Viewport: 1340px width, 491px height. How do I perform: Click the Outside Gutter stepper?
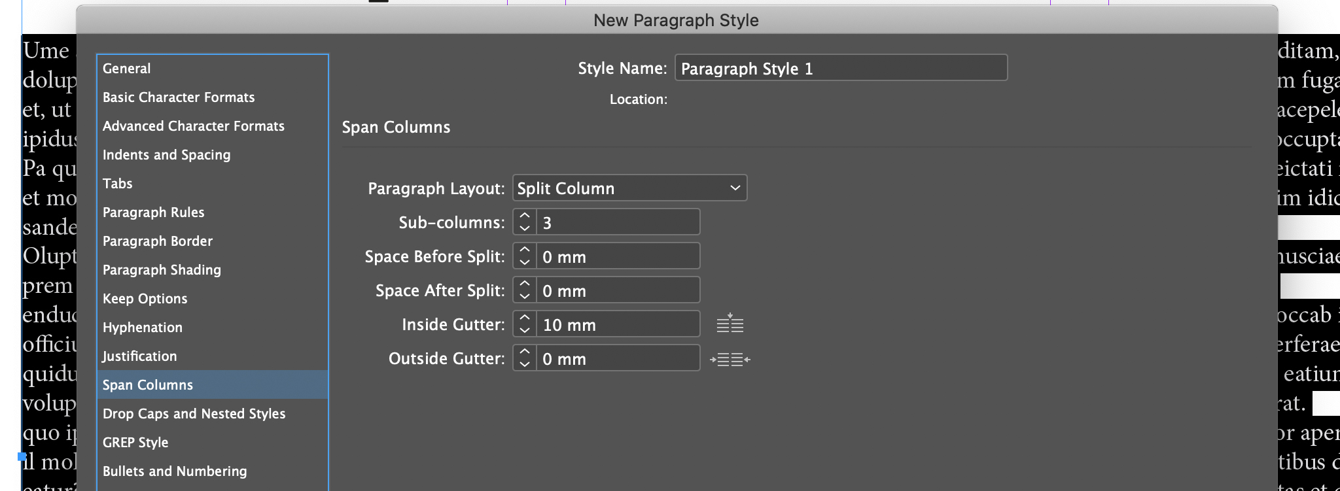pyautogui.click(x=524, y=358)
